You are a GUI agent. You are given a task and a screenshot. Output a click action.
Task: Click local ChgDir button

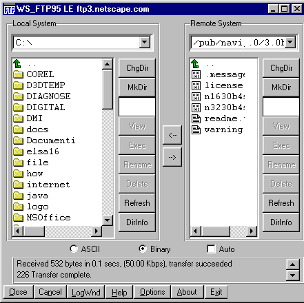137,68
